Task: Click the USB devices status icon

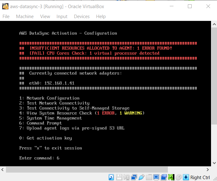Action: (x=141, y=177)
